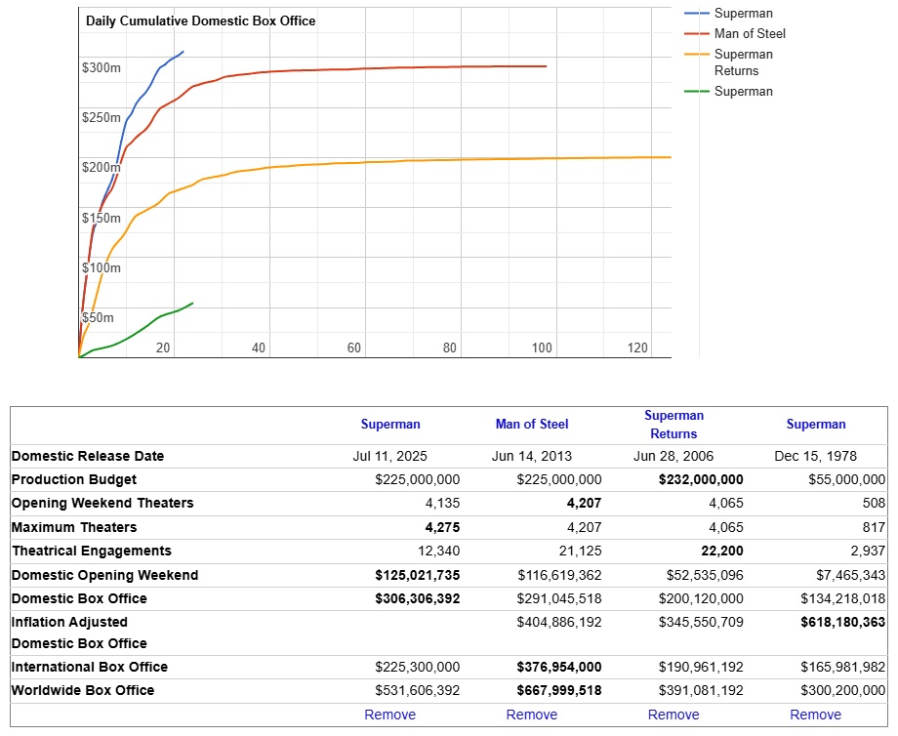Viewport: 898px width, 736px height.
Task: Click the 22,200 engagements cell
Action: pos(722,551)
